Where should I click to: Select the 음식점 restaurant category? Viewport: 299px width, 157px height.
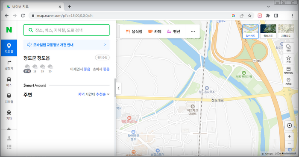click(134, 32)
